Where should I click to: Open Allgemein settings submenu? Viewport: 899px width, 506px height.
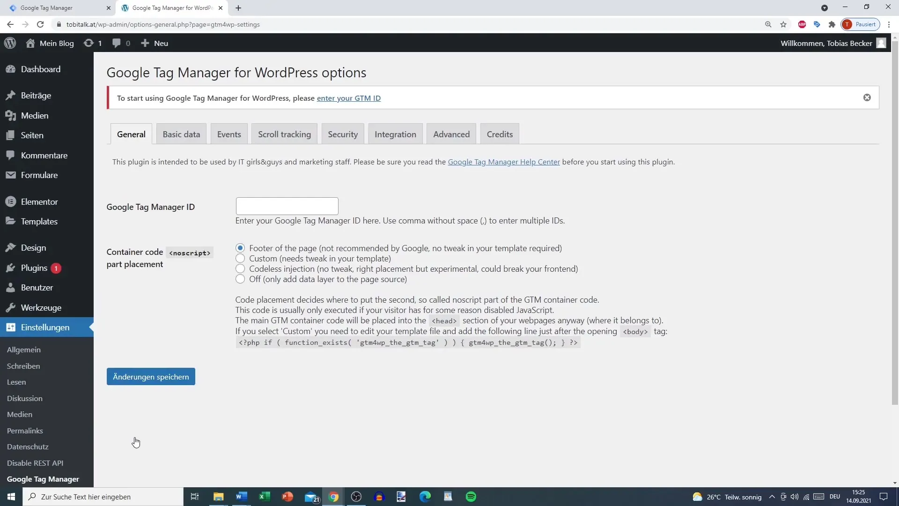24,350
